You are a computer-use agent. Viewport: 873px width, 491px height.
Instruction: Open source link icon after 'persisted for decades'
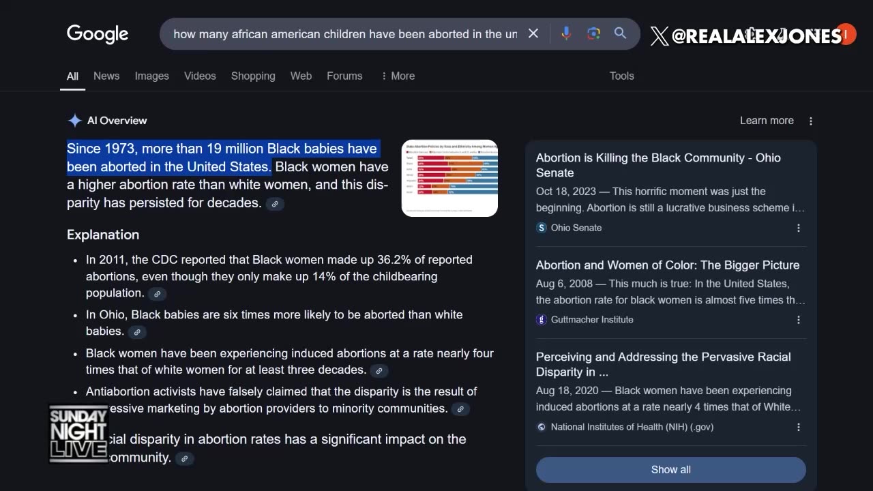coord(275,204)
